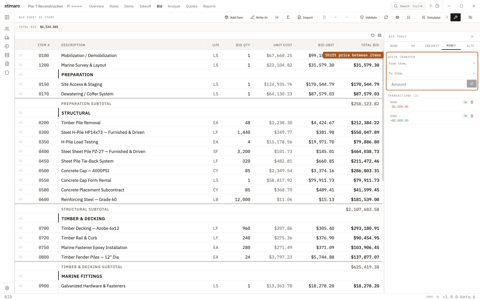Image resolution: width=480 pixels, height=300 pixels.
Task: Click the drag handle for item 0450
Action: tap(20, 161)
